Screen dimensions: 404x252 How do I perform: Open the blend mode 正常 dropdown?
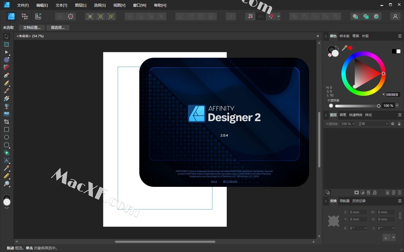tap(373, 124)
